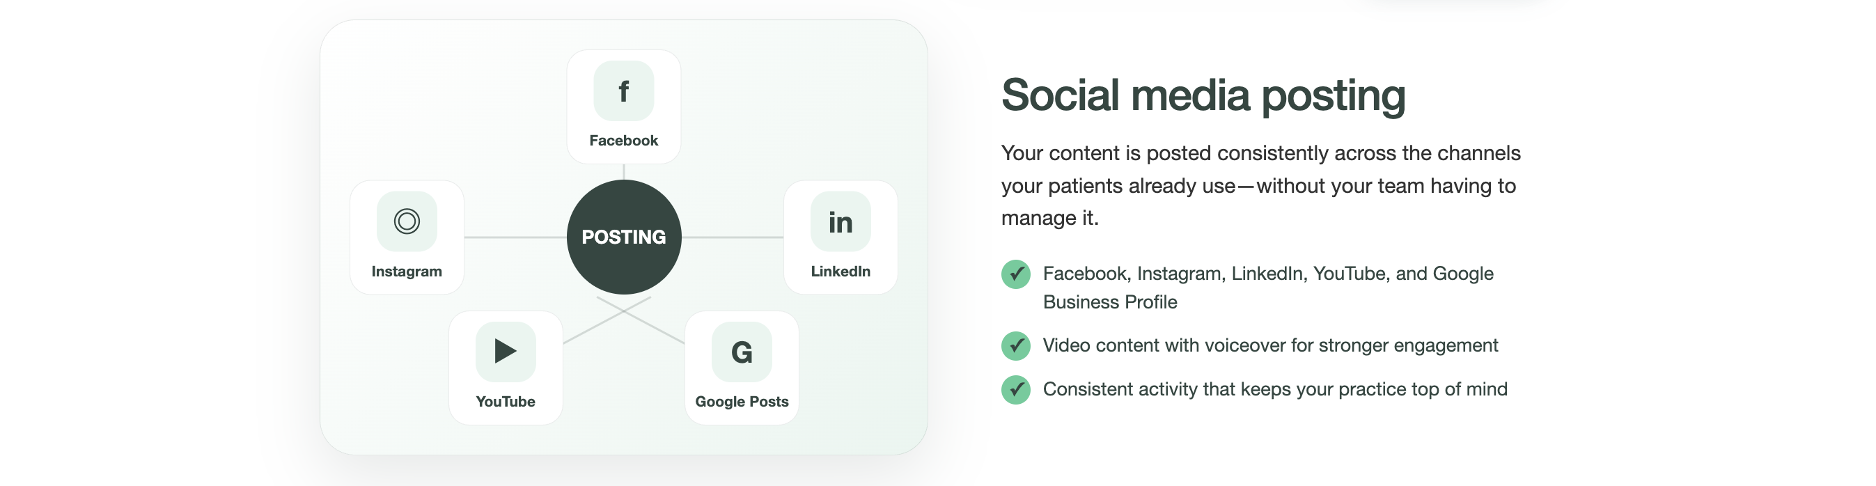The height and width of the screenshot is (486, 1876).
Task: Click the YouTube label text
Action: click(506, 402)
